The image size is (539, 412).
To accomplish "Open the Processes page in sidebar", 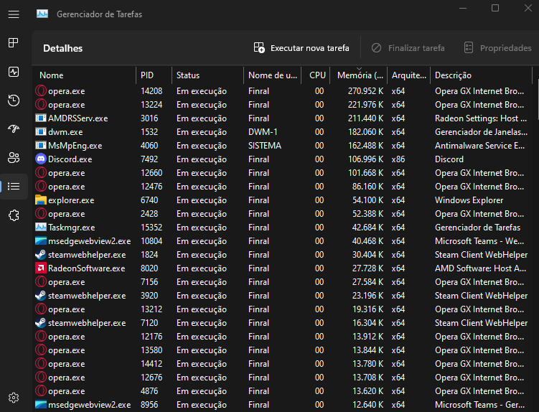I will (x=14, y=42).
